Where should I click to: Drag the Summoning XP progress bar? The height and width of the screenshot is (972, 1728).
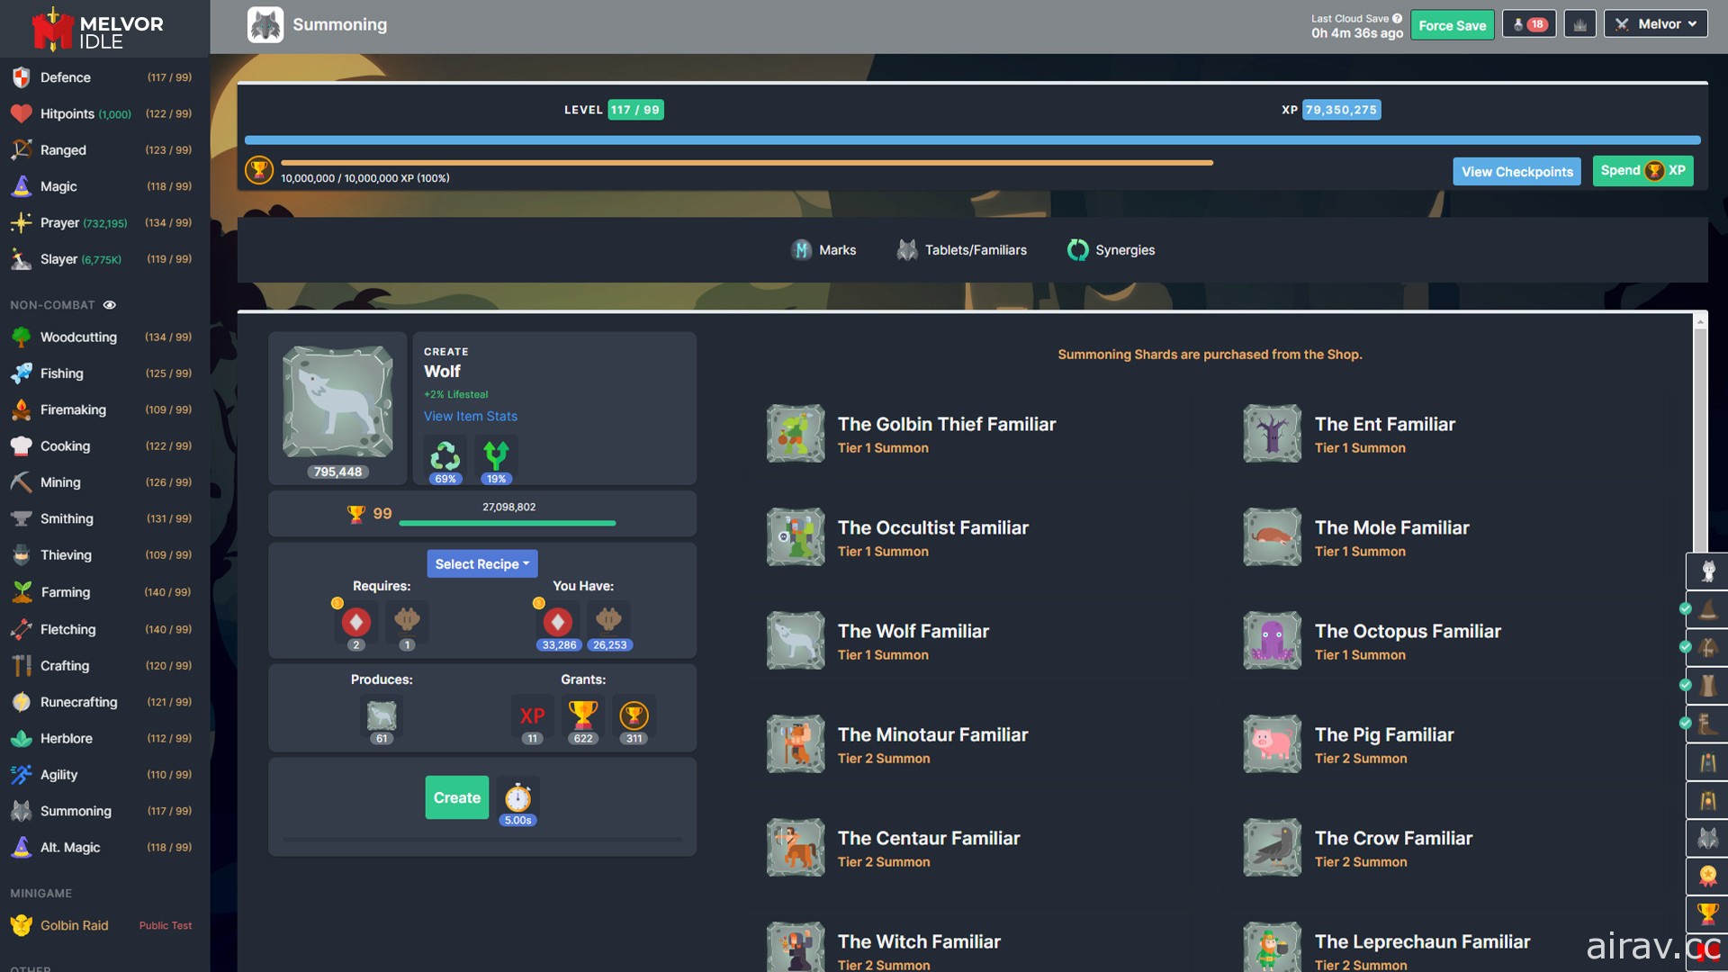coord(972,140)
